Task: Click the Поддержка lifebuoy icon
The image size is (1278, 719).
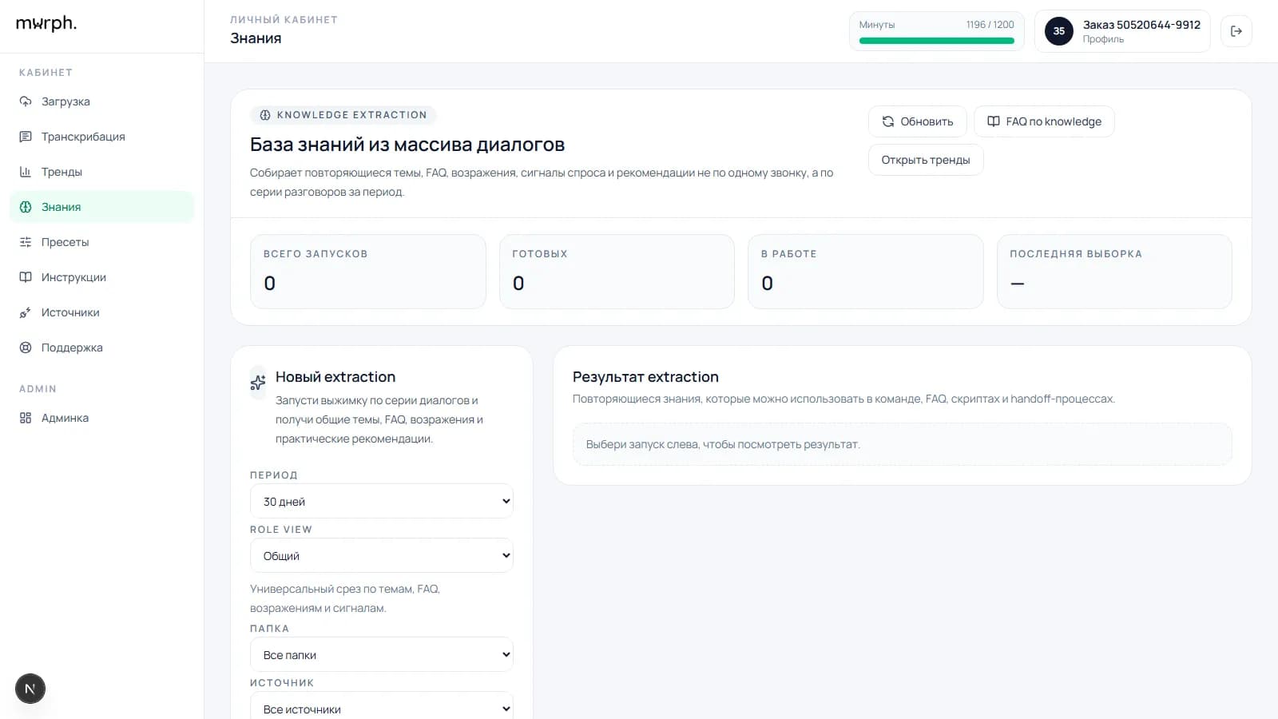Action: click(26, 348)
